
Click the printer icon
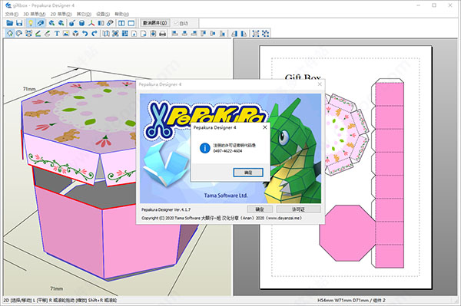click(x=162, y=34)
